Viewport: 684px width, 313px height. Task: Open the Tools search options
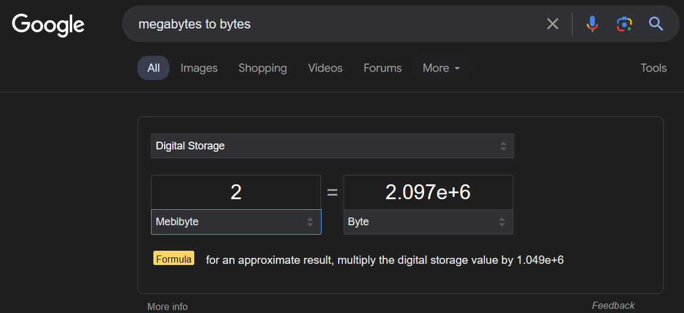click(x=653, y=68)
